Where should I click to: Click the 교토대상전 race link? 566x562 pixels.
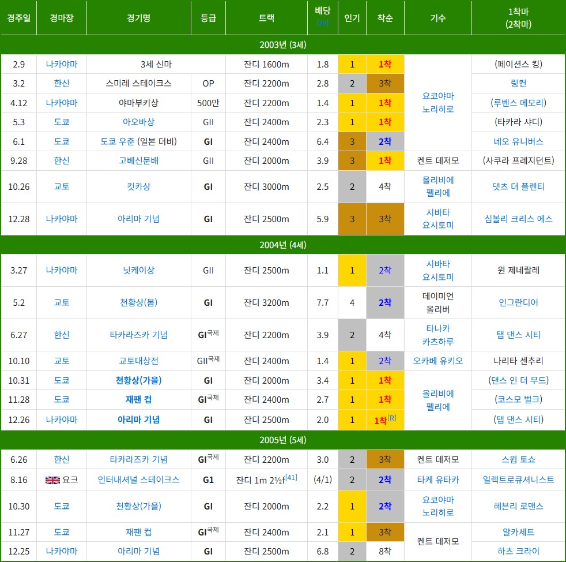pyautogui.click(x=138, y=361)
